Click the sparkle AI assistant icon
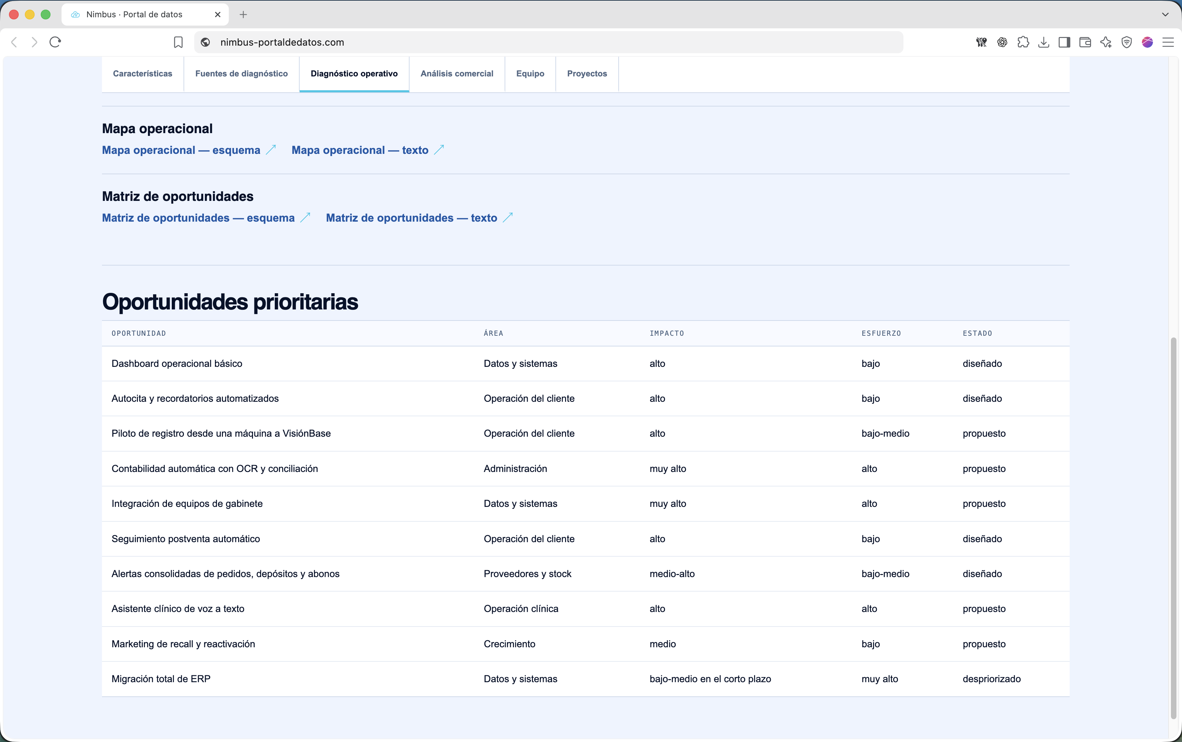Viewport: 1182px width, 742px height. pyautogui.click(x=1106, y=42)
